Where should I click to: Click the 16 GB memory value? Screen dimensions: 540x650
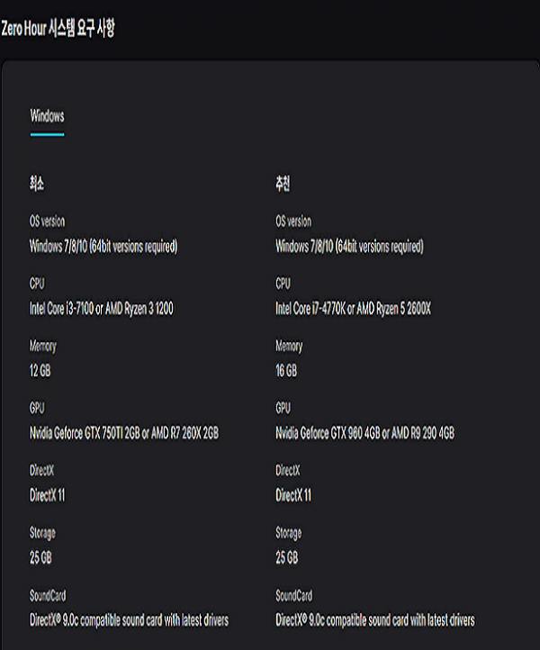[286, 371]
